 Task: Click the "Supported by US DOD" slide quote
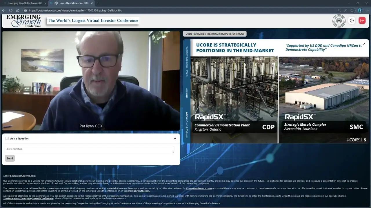(323, 48)
